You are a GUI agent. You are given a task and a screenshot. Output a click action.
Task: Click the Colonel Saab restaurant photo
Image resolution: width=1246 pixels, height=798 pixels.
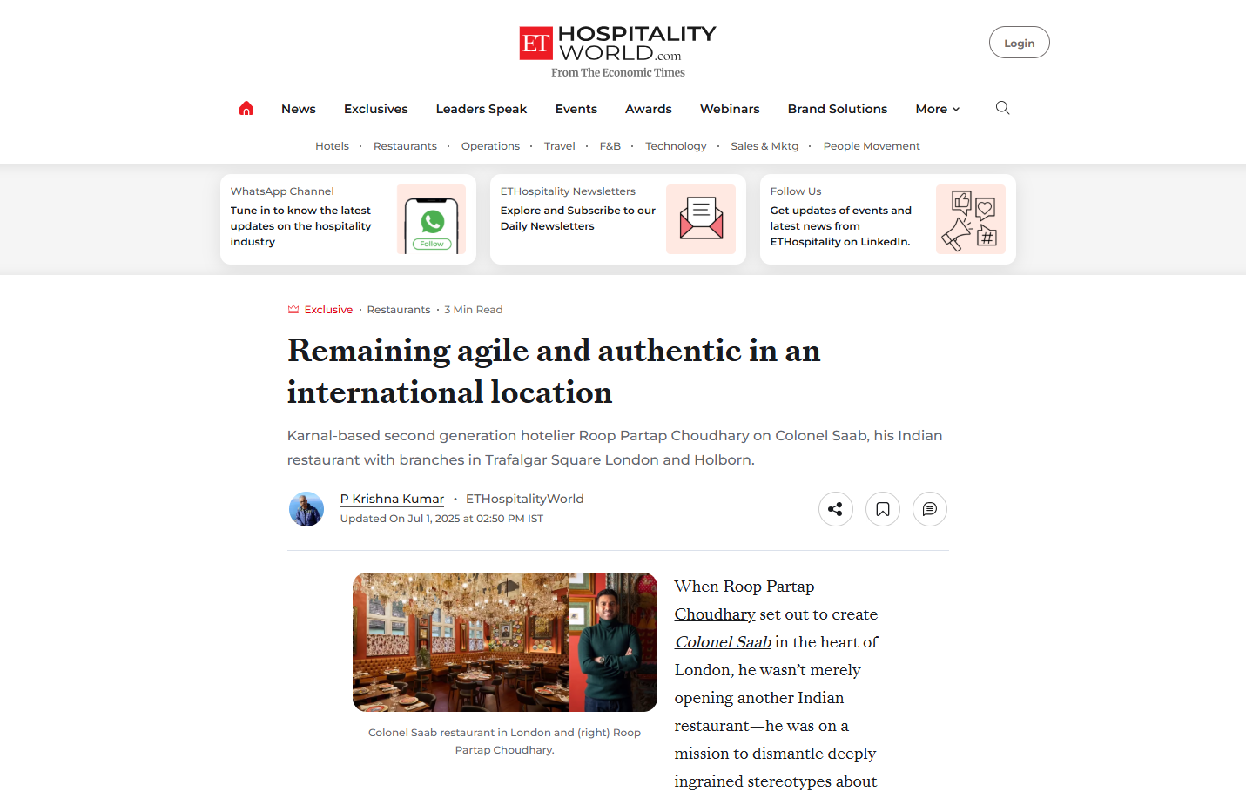[x=505, y=642]
